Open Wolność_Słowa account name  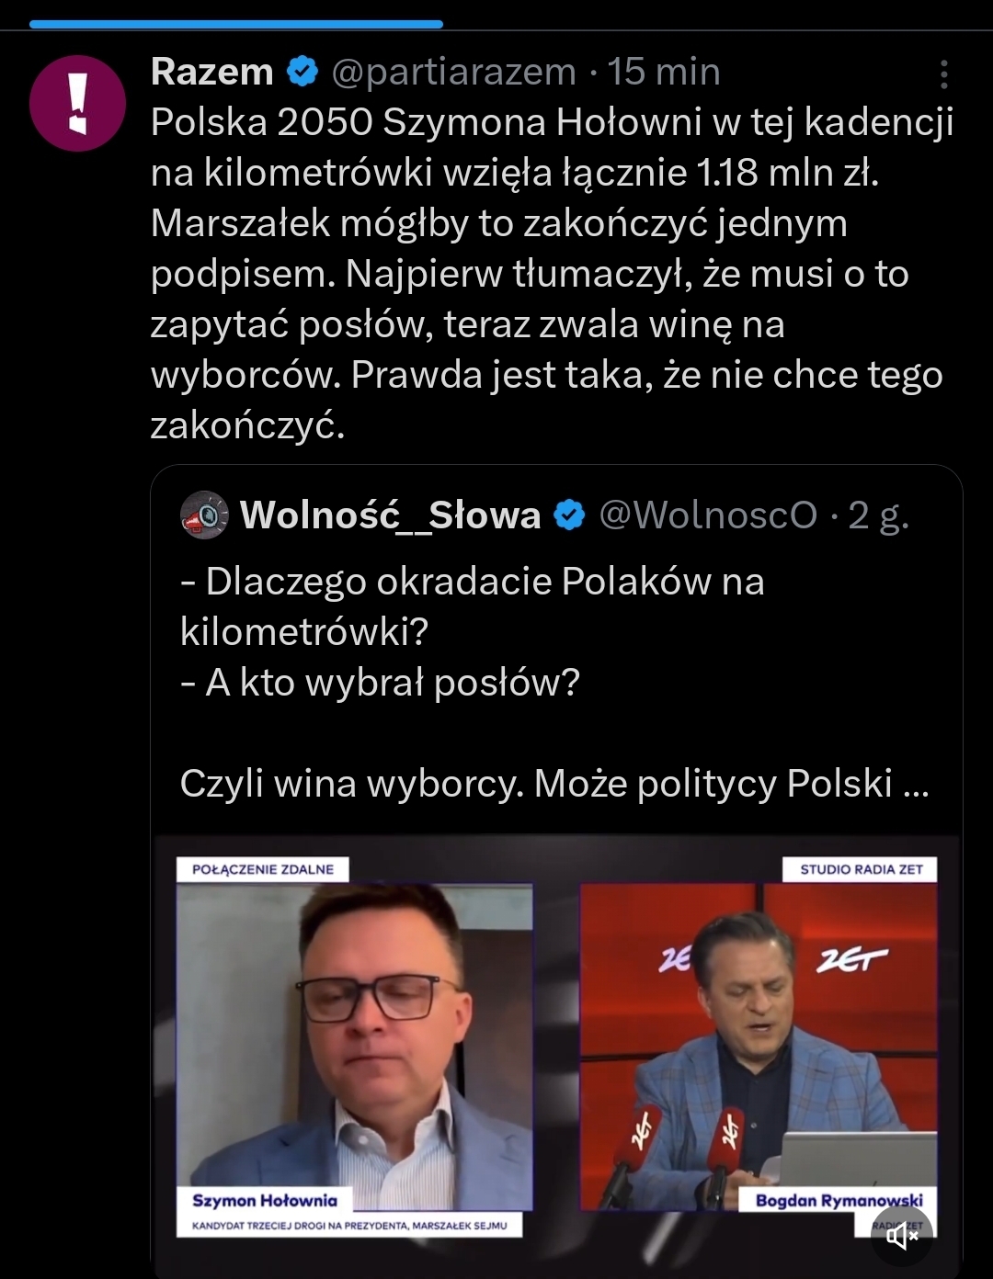(x=390, y=515)
